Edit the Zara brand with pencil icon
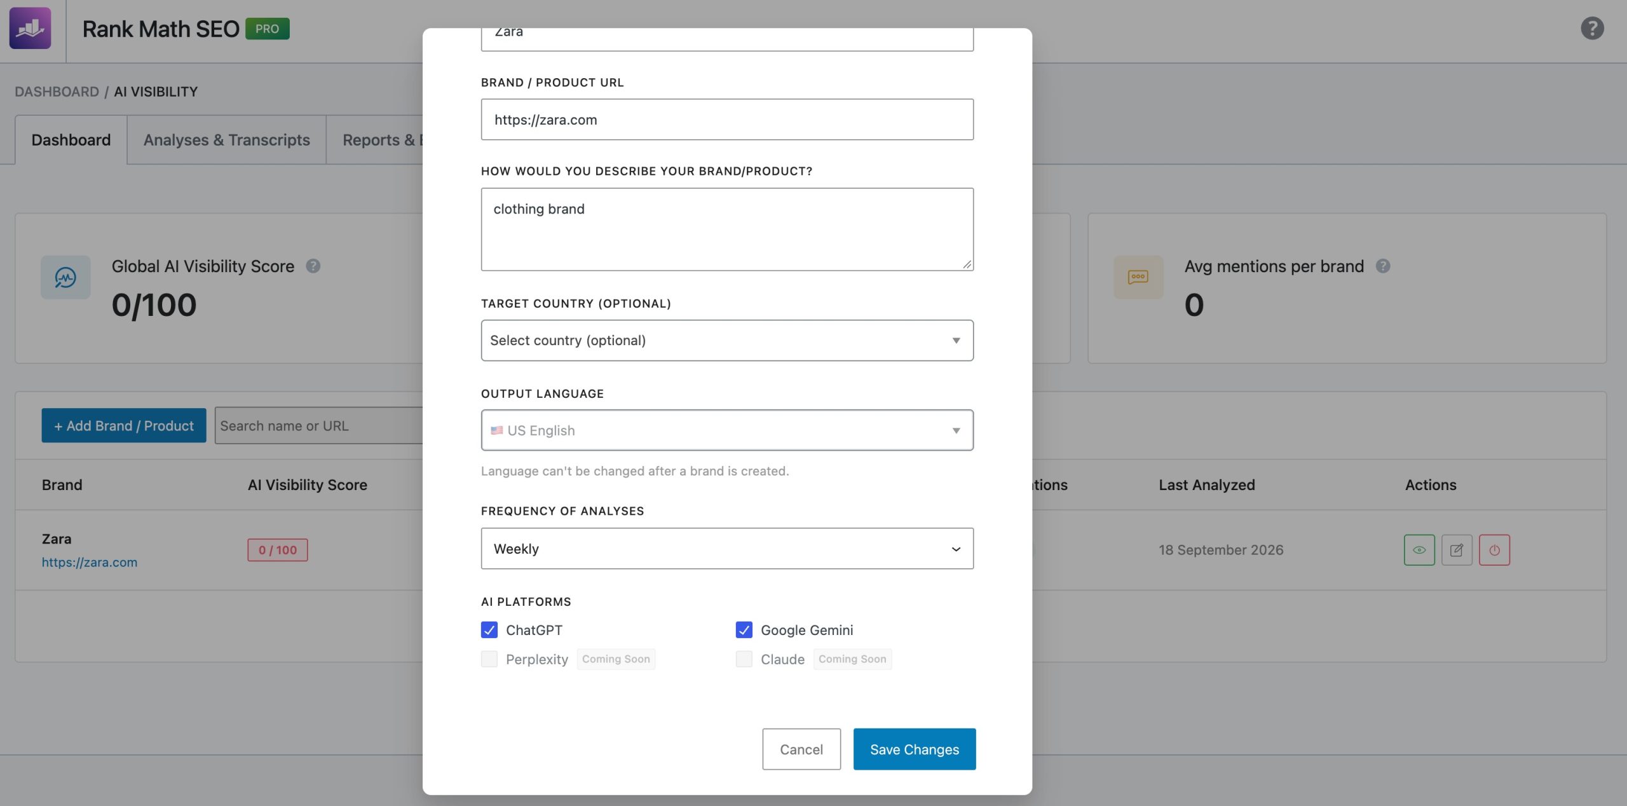The width and height of the screenshot is (1627, 806). tap(1457, 550)
